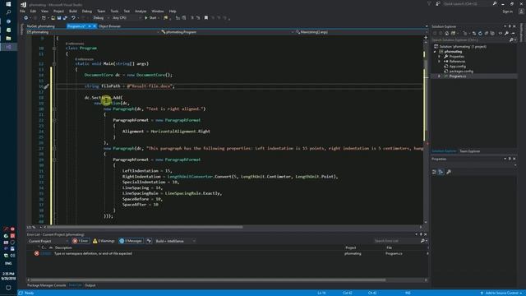Click Windows Start button on taskbar
Image resolution: width=526 pixels, height=296 pixels.
click(x=8, y=4)
